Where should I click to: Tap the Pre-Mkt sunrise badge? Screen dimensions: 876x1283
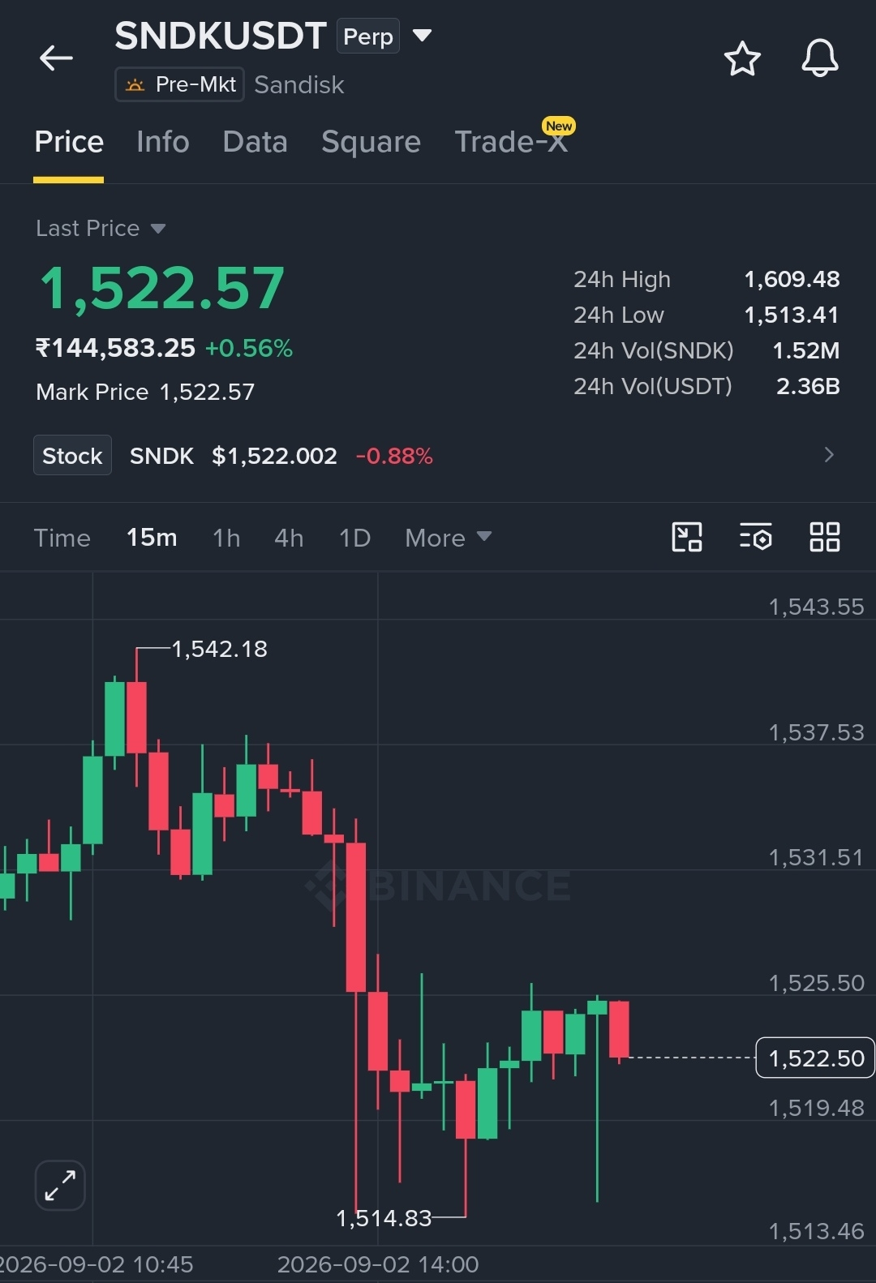180,84
